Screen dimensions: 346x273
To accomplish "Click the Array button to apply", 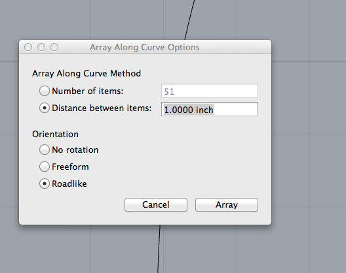I will tap(227, 205).
